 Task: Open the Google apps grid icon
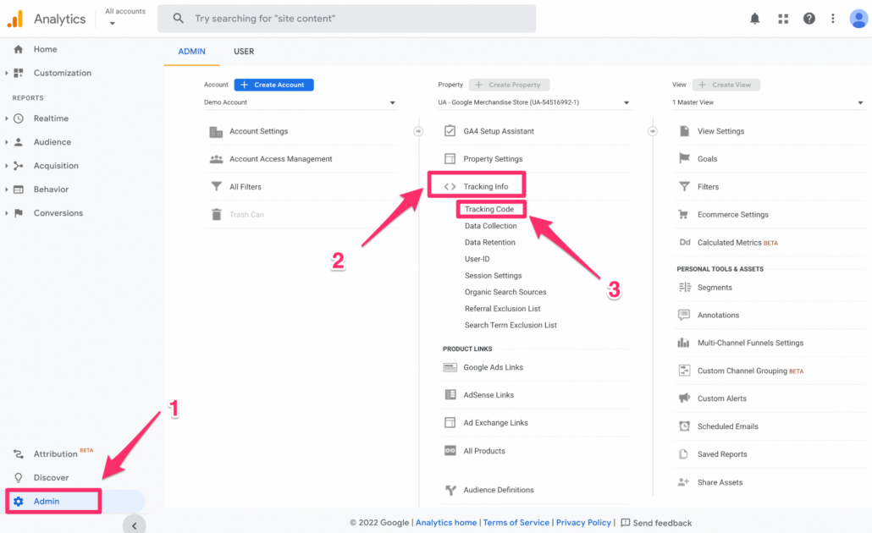click(783, 19)
